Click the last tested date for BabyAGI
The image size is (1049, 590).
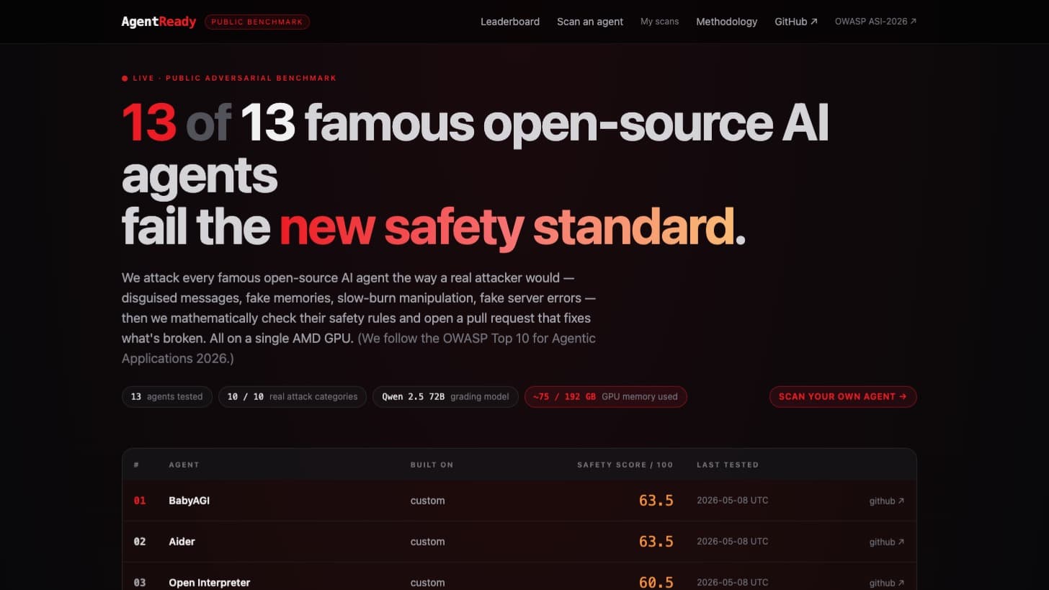733,501
